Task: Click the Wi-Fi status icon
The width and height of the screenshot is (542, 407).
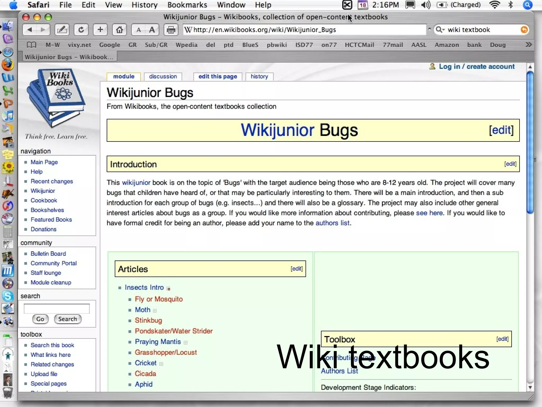Action: coord(494,5)
